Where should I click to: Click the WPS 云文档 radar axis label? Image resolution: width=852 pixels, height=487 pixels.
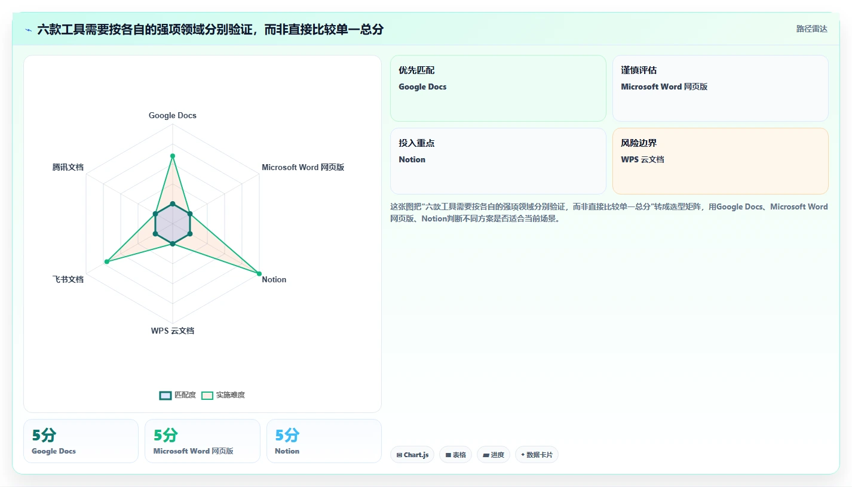(173, 331)
